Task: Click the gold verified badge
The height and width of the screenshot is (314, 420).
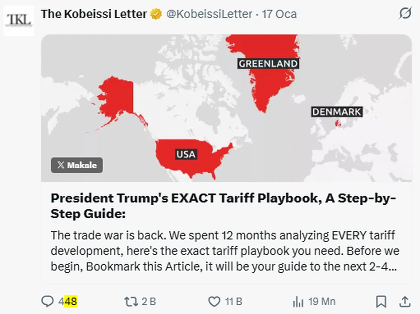Action: pyautogui.click(x=156, y=14)
